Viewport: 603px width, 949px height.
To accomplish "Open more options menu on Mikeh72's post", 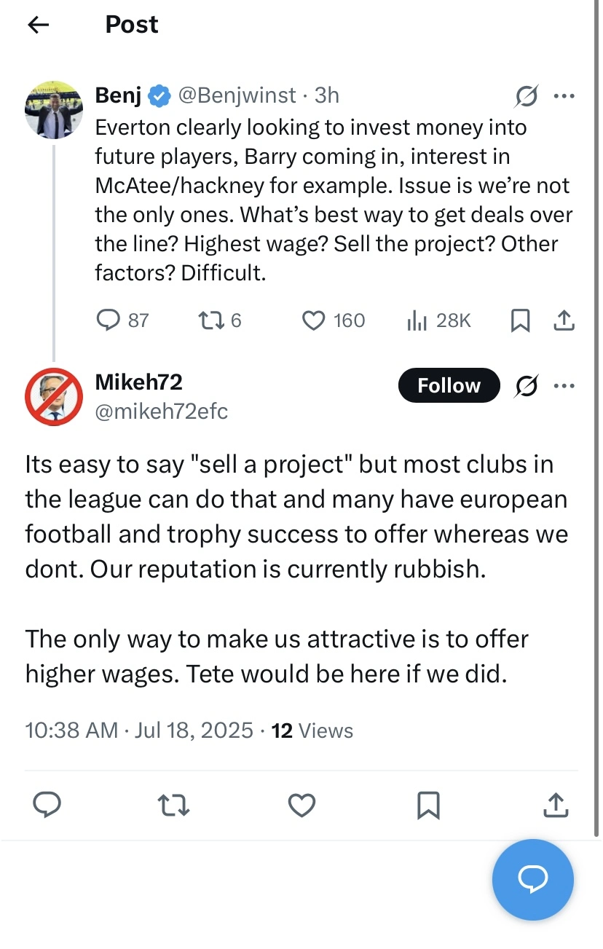I will coord(564,385).
